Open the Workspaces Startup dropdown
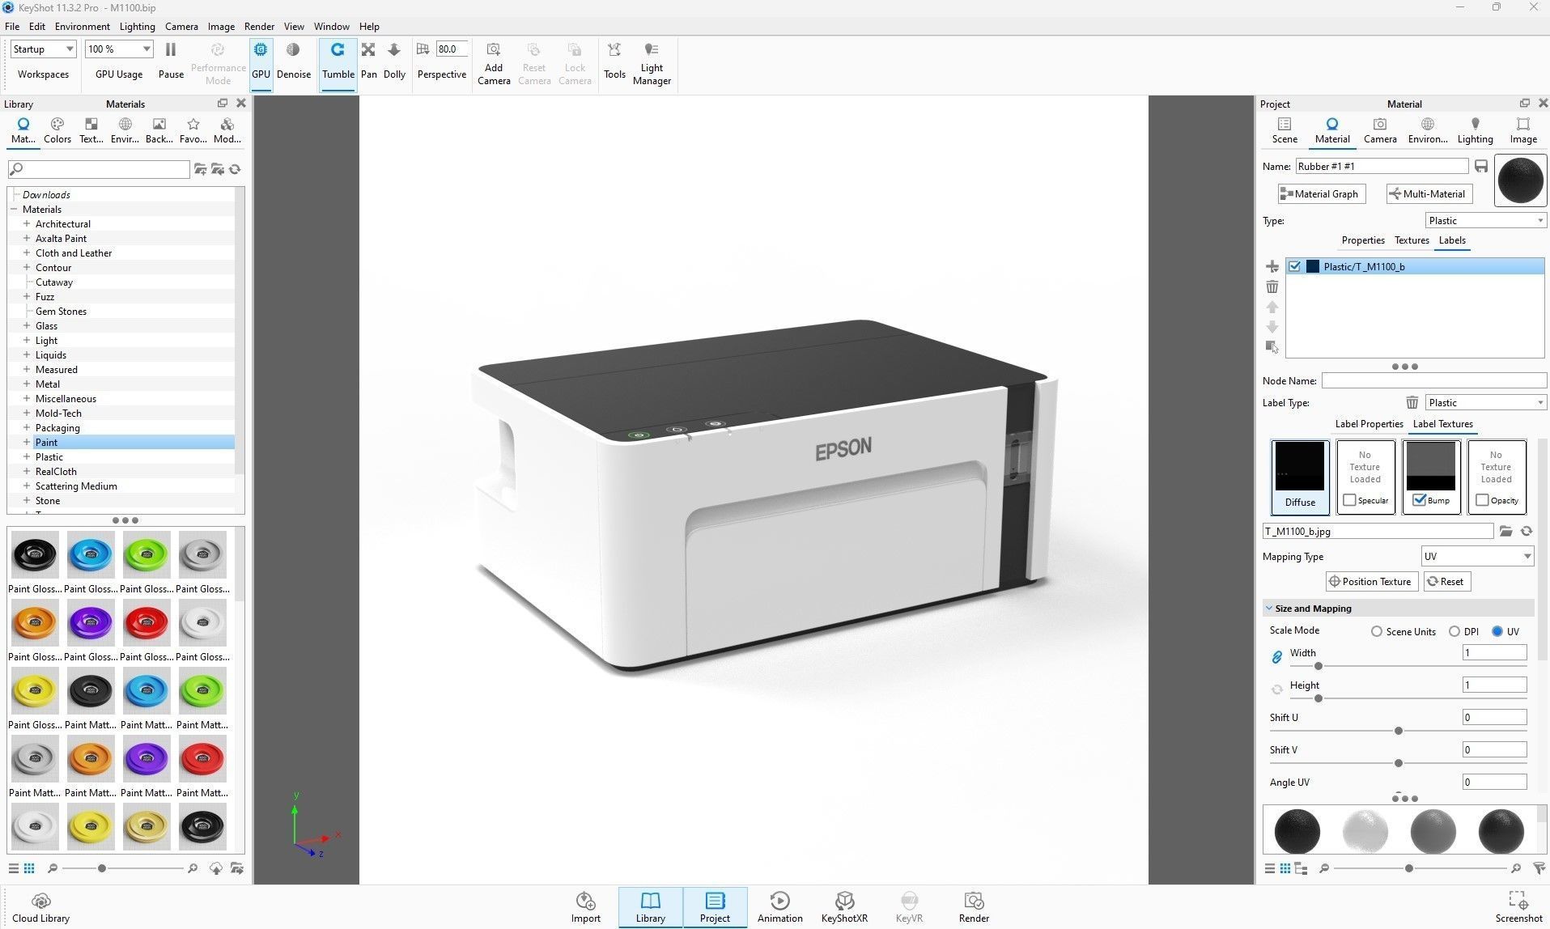 43,49
